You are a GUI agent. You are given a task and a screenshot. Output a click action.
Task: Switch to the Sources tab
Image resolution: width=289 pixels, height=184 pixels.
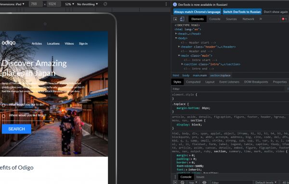231,19
